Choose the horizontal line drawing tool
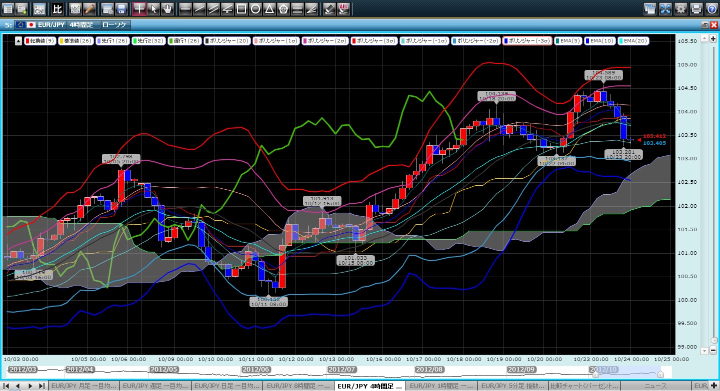This screenshot has width=720, height=391. click(x=185, y=8)
